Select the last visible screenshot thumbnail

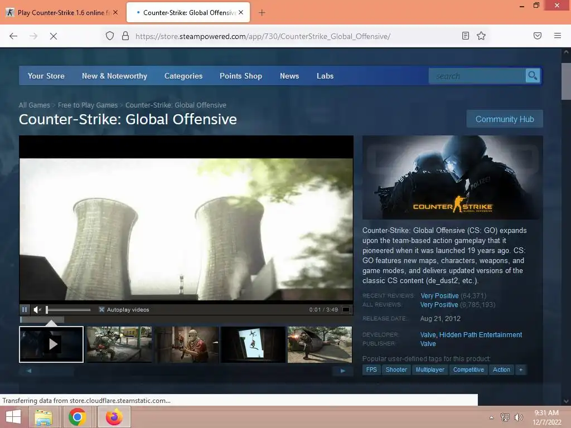[x=320, y=344]
